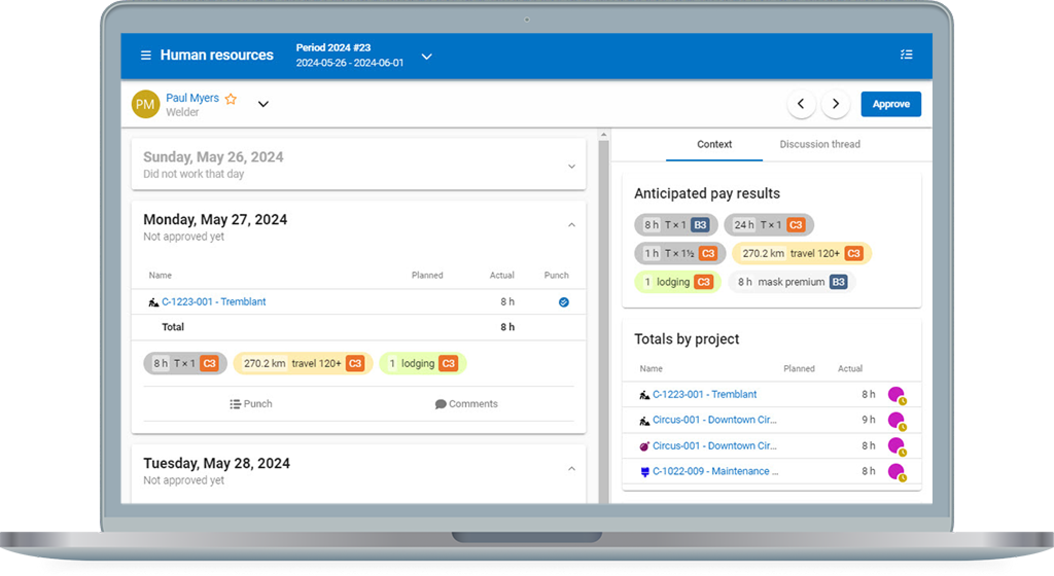Viewport: 1054px width, 576px height.
Task: Click Monday's 8 h T×1 C3 chip
Action: 185,364
